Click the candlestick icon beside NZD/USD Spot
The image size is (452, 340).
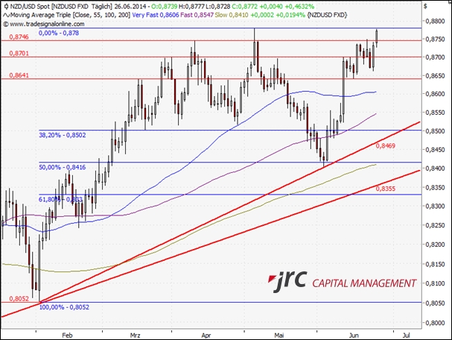[x=5, y=6]
